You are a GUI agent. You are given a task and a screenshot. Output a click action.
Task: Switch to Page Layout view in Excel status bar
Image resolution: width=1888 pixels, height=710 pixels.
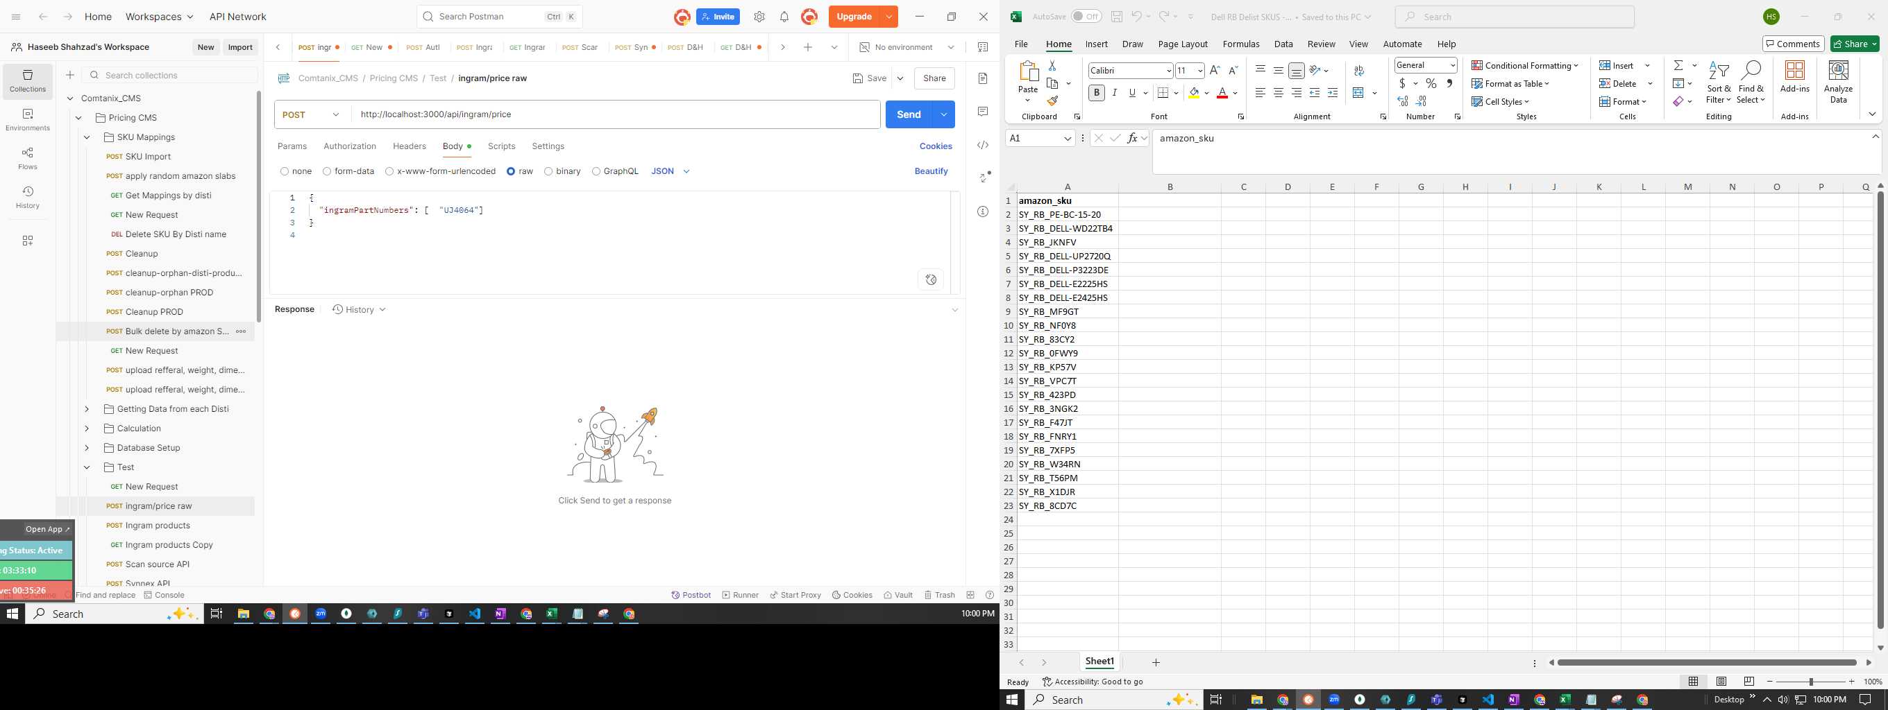pyautogui.click(x=1721, y=682)
